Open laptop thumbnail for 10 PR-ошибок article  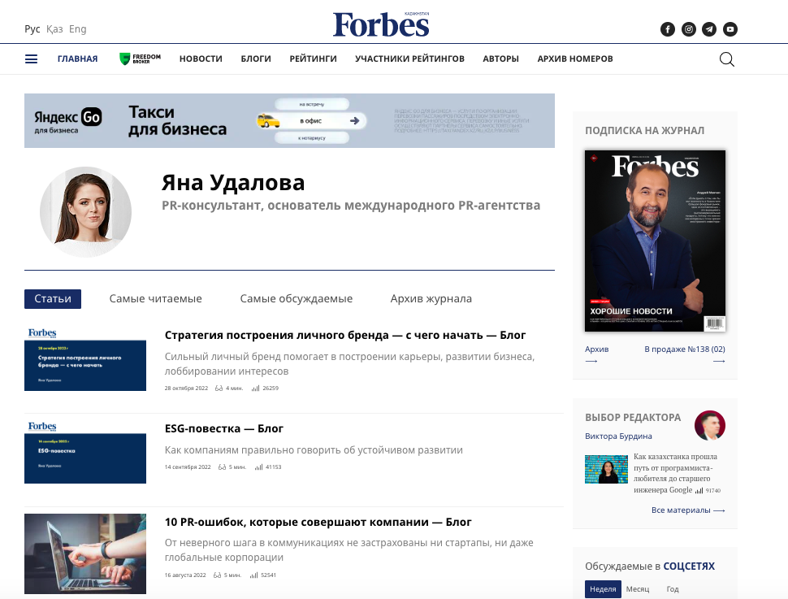tap(85, 553)
